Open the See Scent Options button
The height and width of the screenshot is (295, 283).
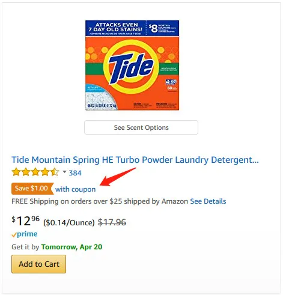[141, 127]
